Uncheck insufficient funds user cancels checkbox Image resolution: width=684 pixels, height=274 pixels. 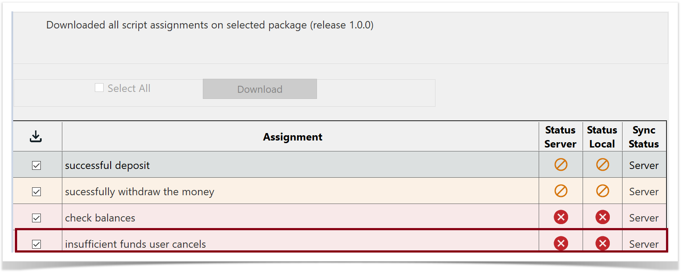click(36, 244)
